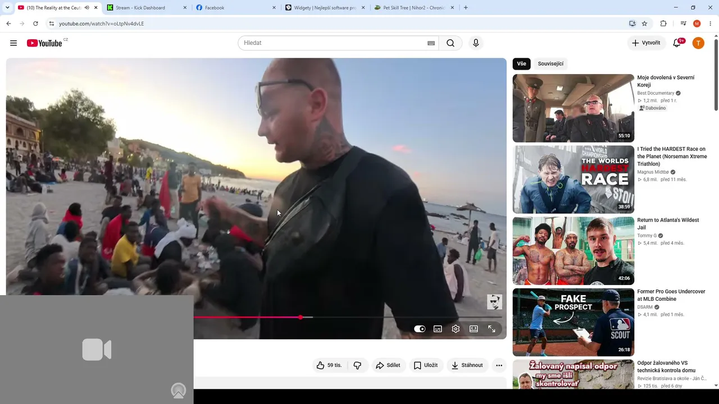
Task: View site information beside the address bar
Action: 51,24
